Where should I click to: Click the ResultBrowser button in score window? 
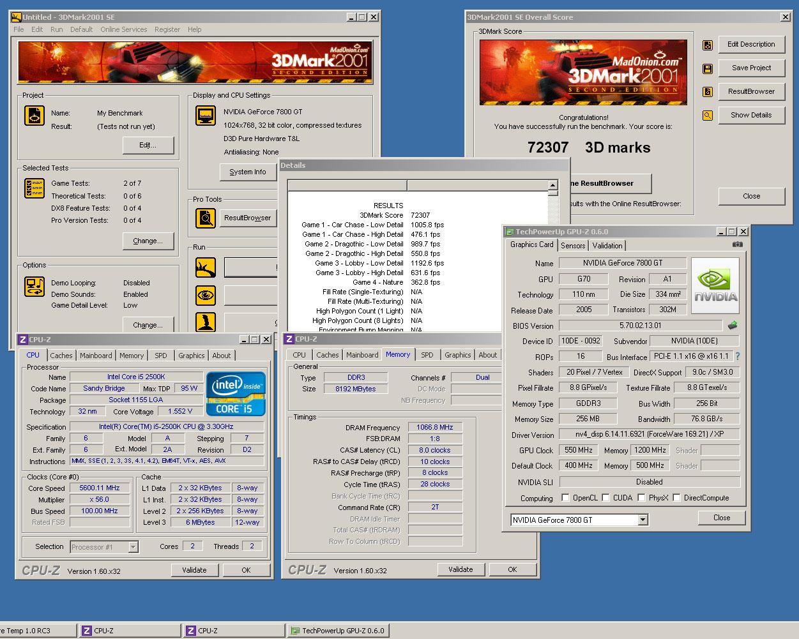point(751,91)
